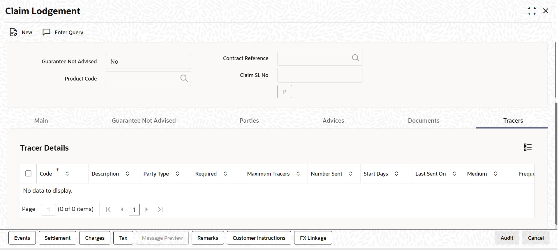Sort by Maximum Tracers column arrows

pos(298,174)
